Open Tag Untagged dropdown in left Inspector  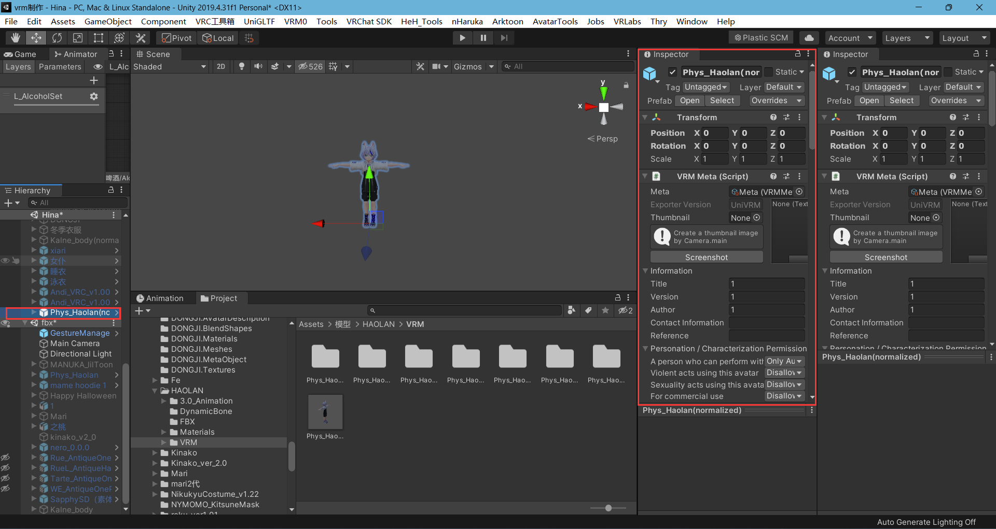pyautogui.click(x=706, y=87)
